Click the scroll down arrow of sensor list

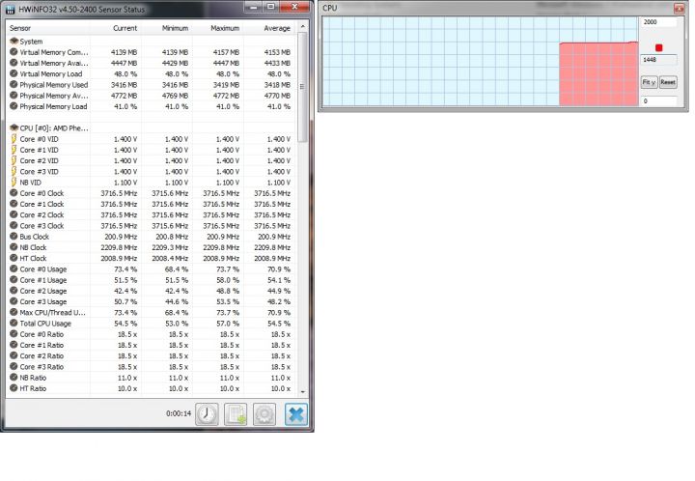[303, 392]
